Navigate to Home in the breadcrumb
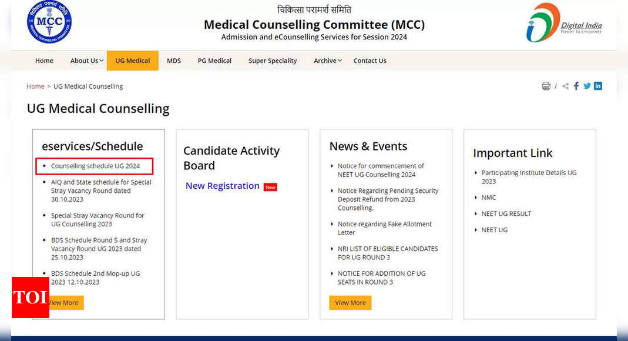Image resolution: width=628 pixels, height=341 pixels. click(x=35, y=86)
